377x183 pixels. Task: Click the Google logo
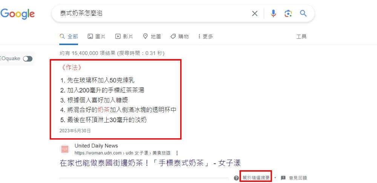coord(17,14)
